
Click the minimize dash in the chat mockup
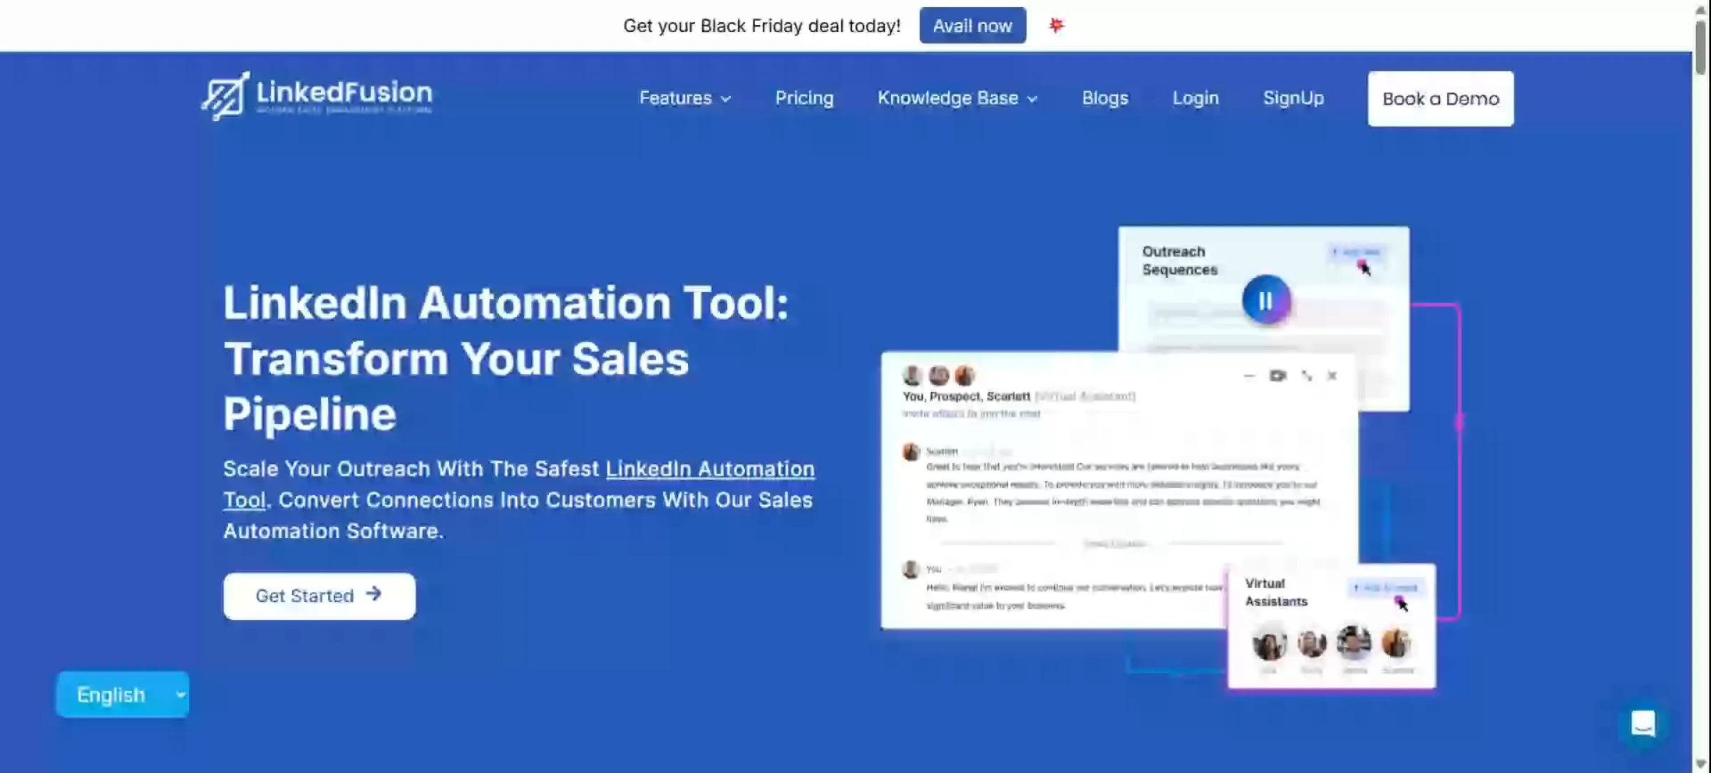coord(1249,375)
